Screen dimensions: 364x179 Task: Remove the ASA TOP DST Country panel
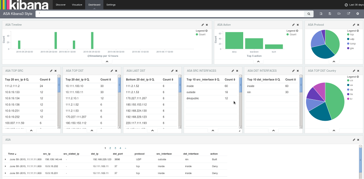[x=358, y=71]
